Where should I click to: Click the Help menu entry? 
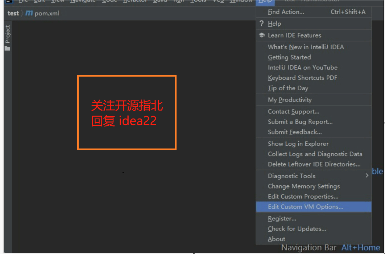pyautogui.click(x=314, y=24)
